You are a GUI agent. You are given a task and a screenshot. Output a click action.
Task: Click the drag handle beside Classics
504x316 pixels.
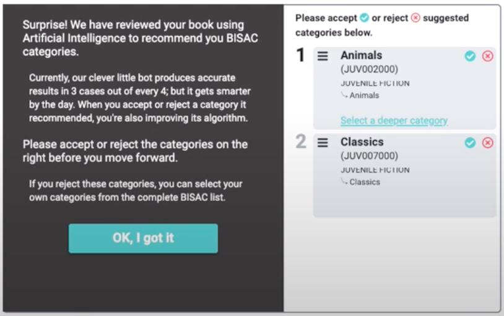(x=323, y=143)
